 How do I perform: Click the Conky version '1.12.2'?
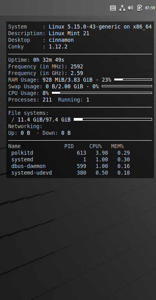[x=58, y=47]
